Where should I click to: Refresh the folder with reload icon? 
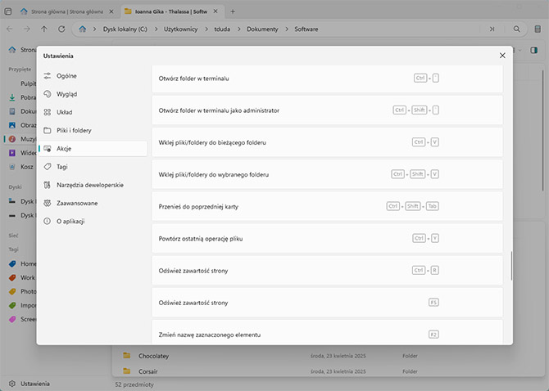61,29
